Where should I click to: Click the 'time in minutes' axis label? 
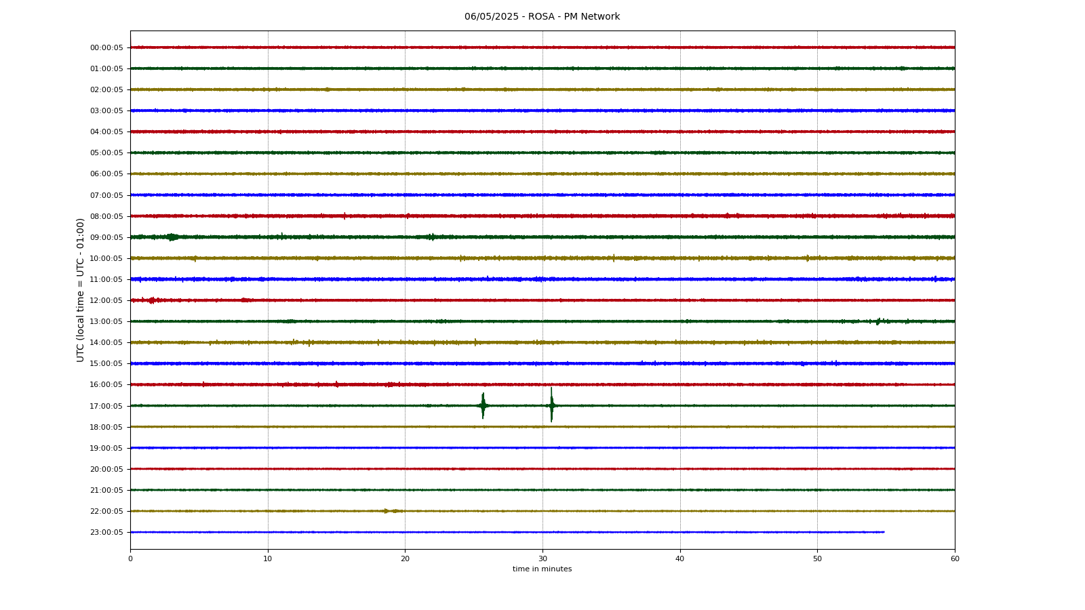[542, 569]
